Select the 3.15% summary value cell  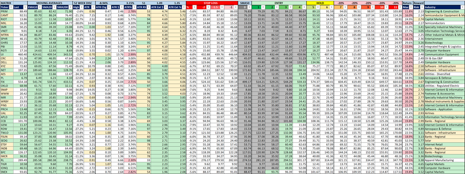point(130,3)
